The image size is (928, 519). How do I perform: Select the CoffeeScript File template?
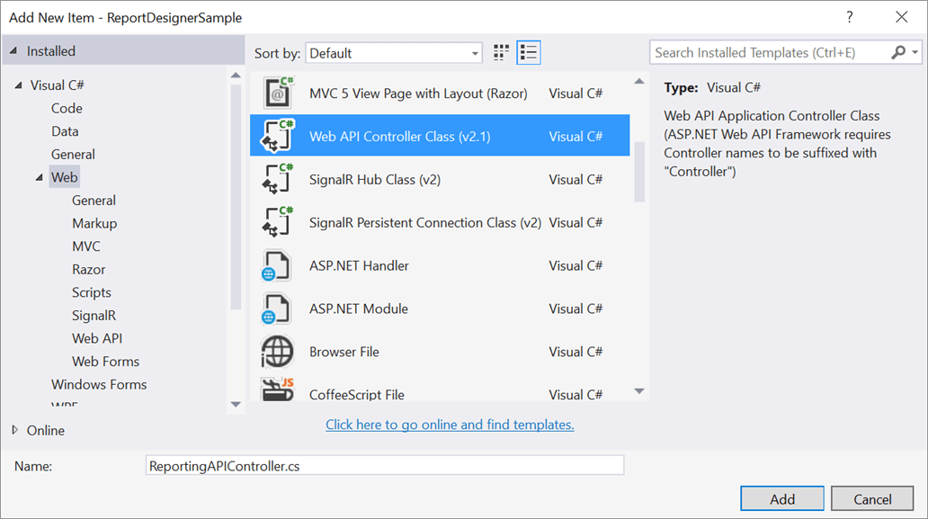click(440, 389)
